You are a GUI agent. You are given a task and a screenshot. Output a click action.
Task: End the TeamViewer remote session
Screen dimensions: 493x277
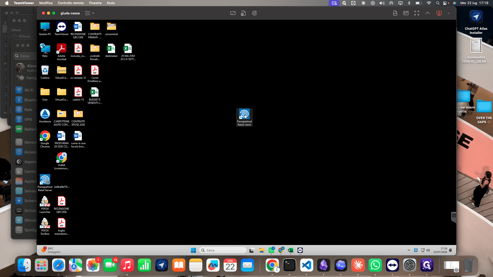(x=439, y=13)
